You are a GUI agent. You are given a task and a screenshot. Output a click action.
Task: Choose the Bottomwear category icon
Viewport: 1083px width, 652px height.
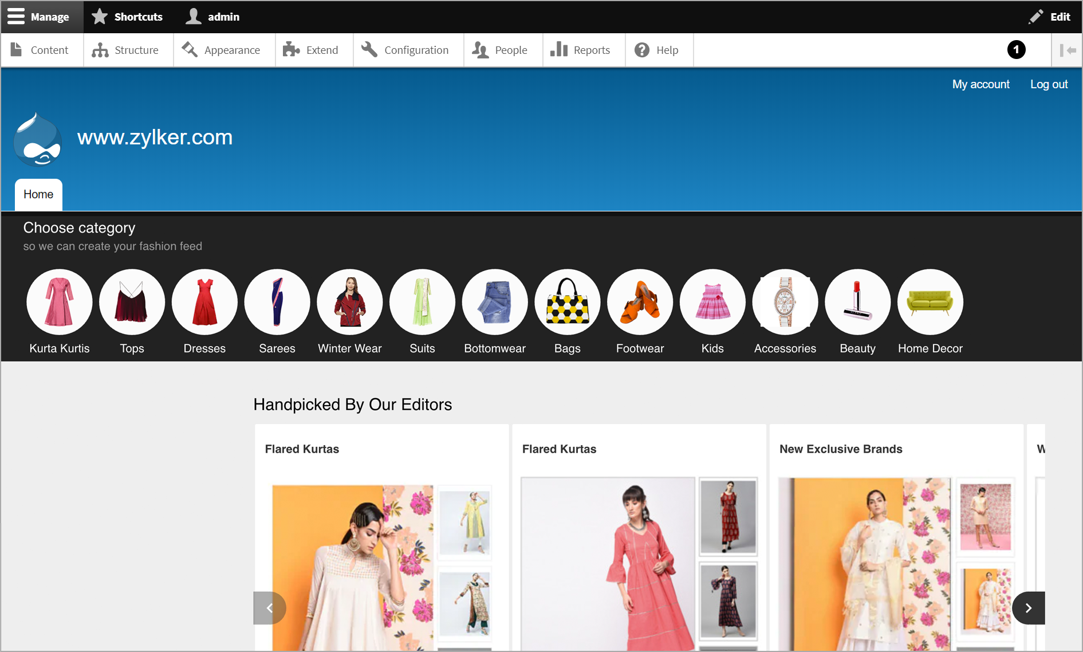[x=495, y=302]
